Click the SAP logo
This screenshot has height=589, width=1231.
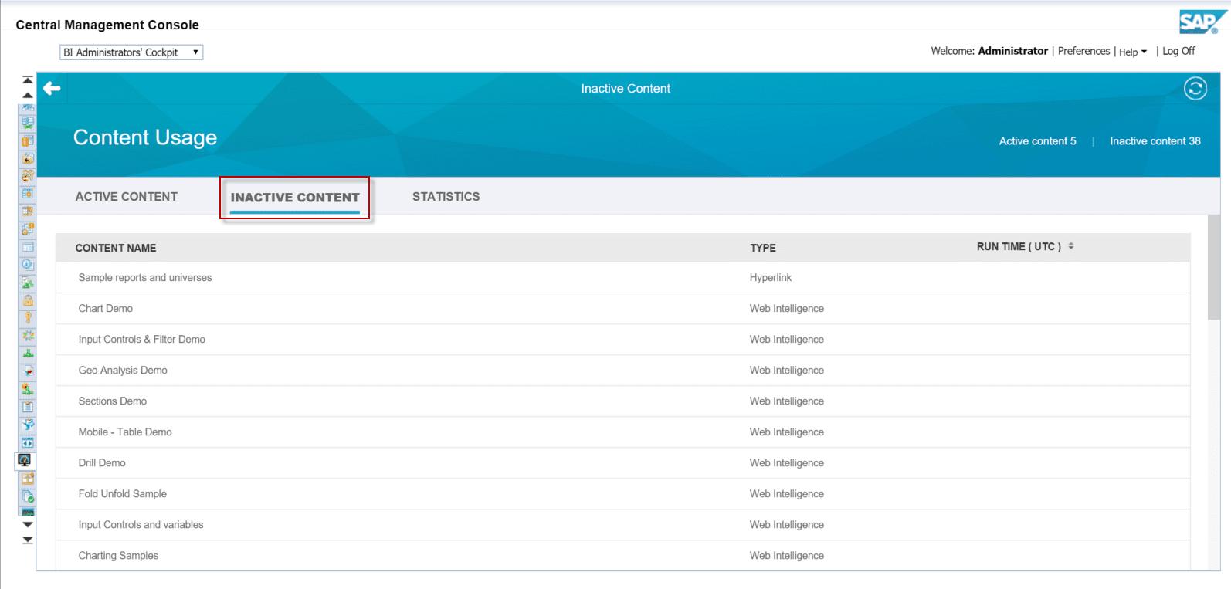(x=1203, y=22)
